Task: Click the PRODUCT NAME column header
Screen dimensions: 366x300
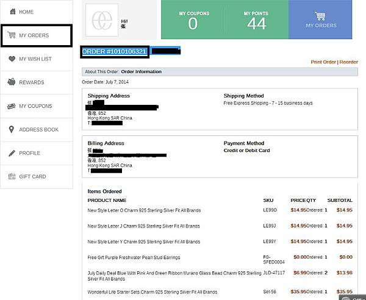Action: click(x=107, y=201)
